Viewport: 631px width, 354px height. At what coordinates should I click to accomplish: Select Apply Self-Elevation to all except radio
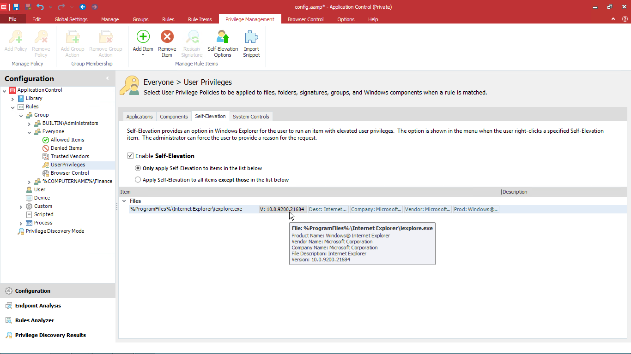point(138,180)
